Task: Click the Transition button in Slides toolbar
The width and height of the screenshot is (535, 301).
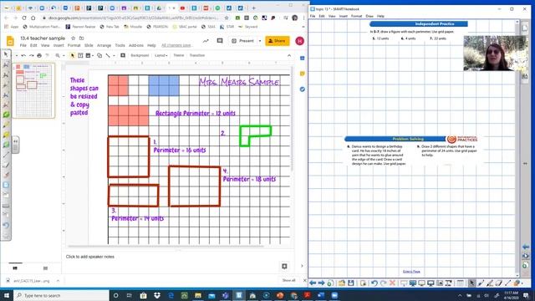Action: [197, 55]
